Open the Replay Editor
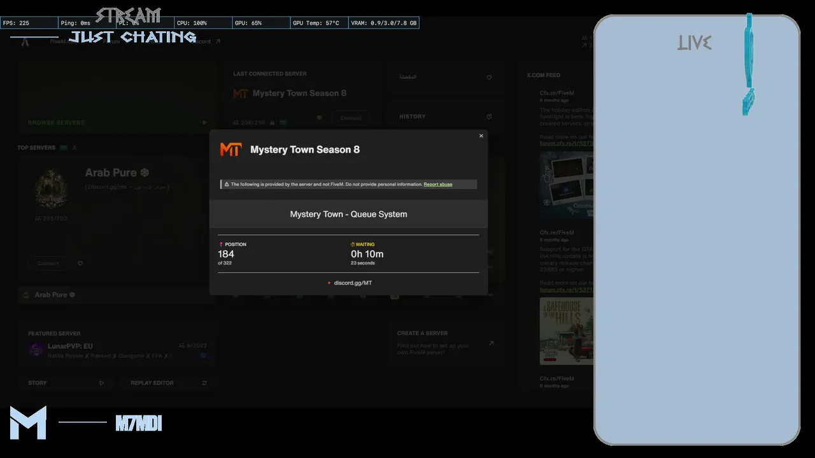 pos(169,383)
